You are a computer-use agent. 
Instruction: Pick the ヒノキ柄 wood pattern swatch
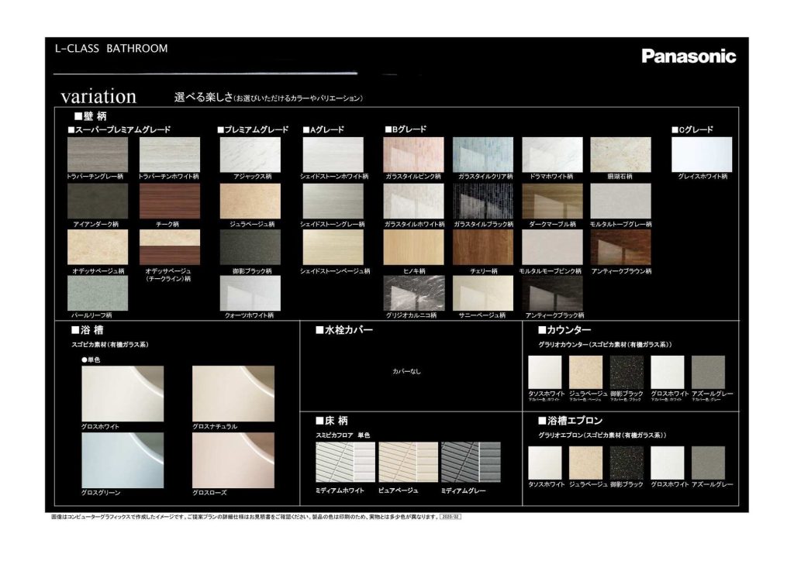tap(413, 247)
